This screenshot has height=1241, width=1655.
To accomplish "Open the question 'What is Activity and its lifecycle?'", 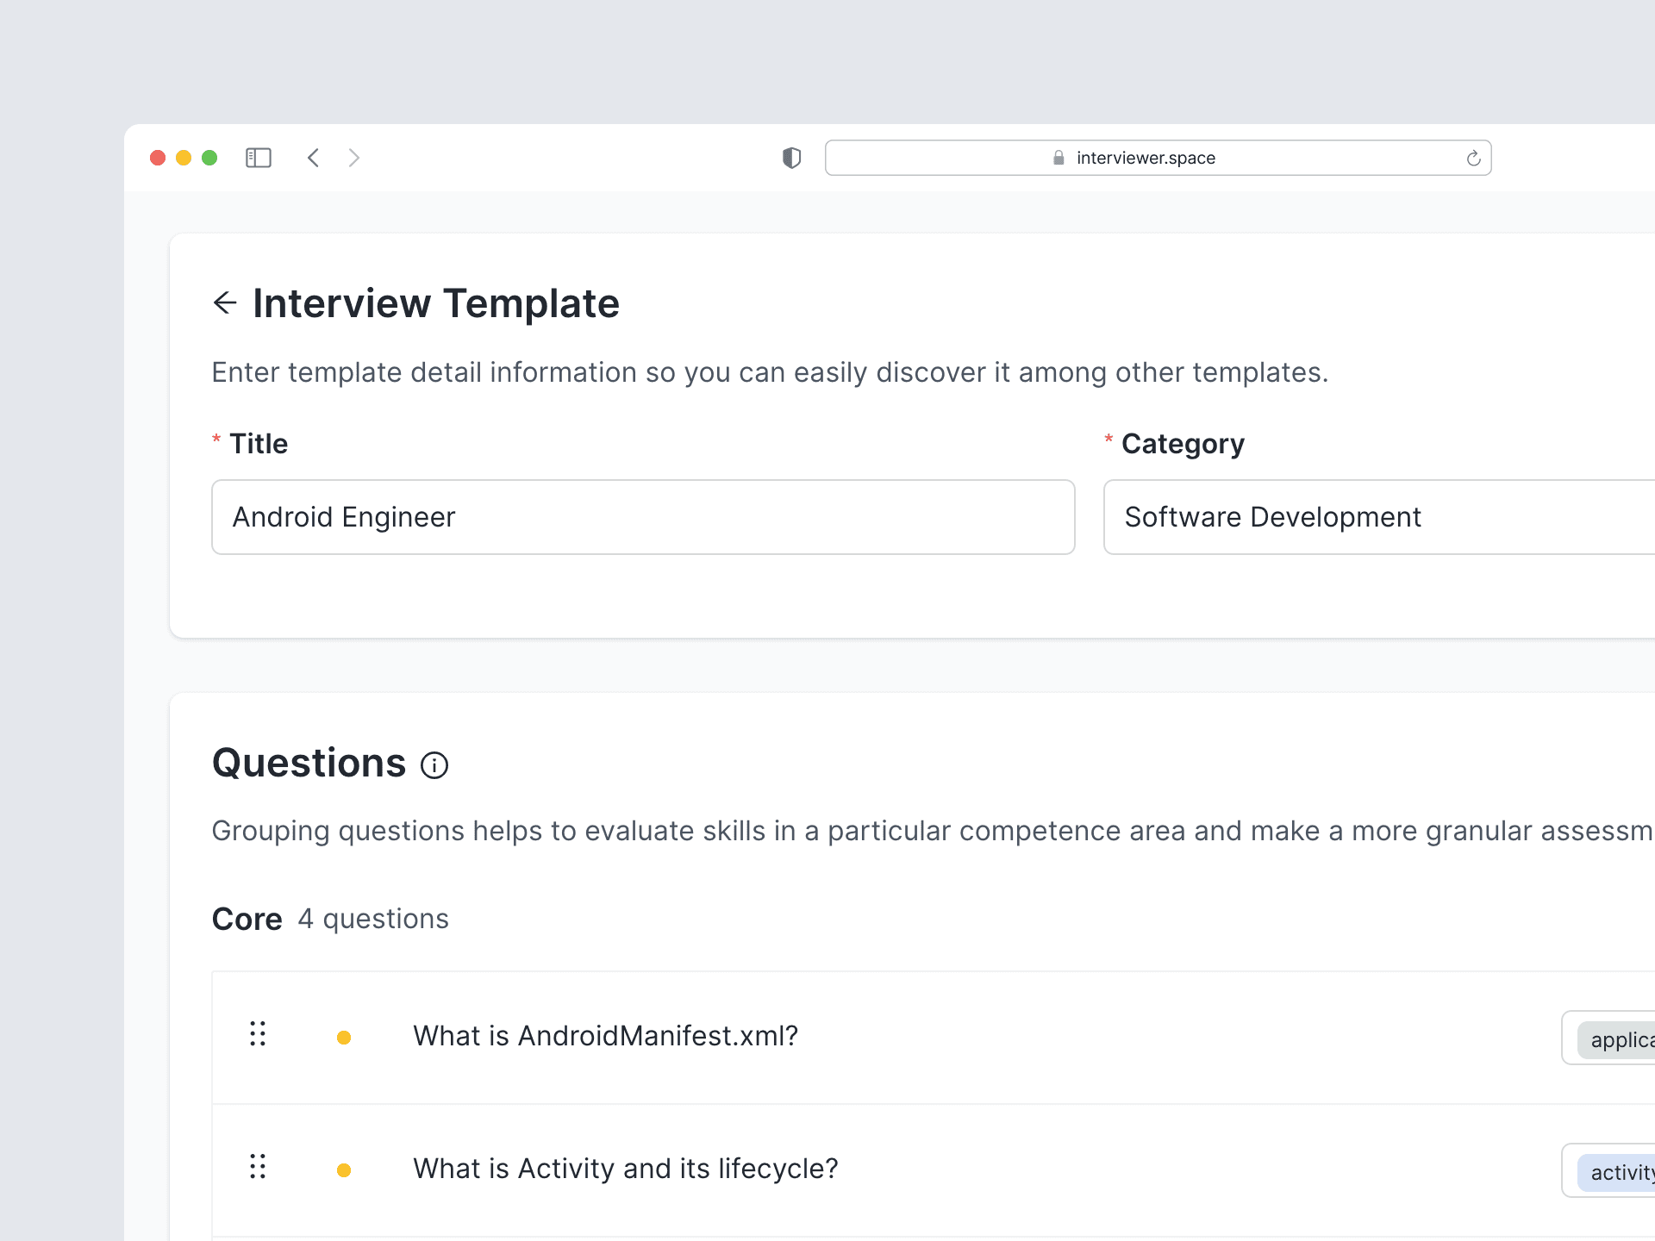I will click(625, 1169).
